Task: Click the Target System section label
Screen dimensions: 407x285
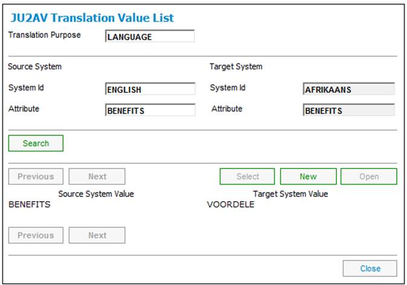Action: pyautogui.click(x=236, y=66)
